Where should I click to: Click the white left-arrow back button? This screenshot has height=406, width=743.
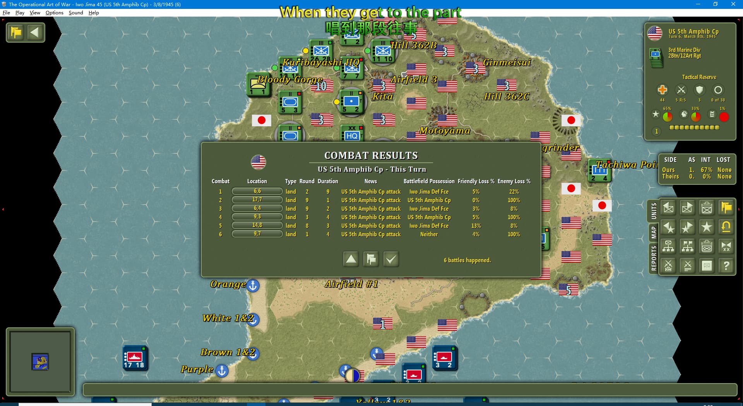pos(35,32)
